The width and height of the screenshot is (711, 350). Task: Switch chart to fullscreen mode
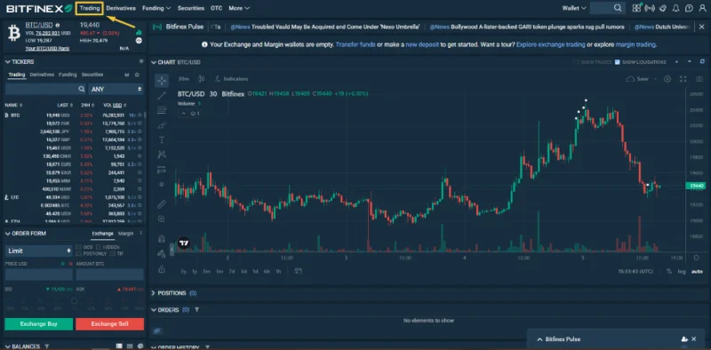pyautogui.click(x=683, y=79)
